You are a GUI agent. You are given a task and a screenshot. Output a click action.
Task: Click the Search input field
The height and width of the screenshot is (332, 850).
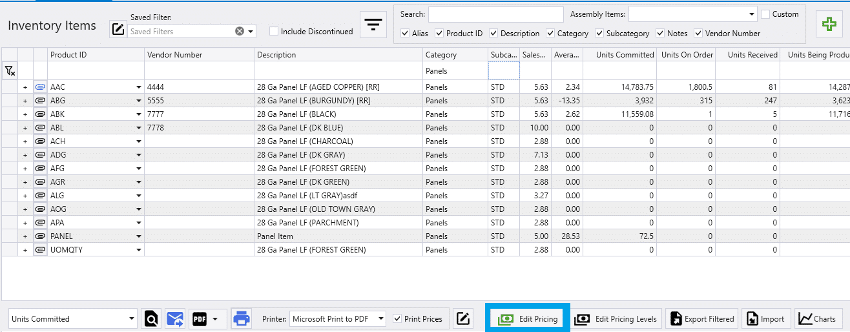coord(496,14)
